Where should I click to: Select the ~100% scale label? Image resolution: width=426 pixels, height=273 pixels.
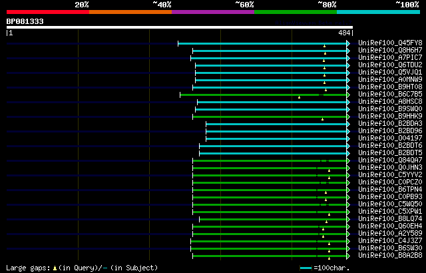click(x=407, y=5)
